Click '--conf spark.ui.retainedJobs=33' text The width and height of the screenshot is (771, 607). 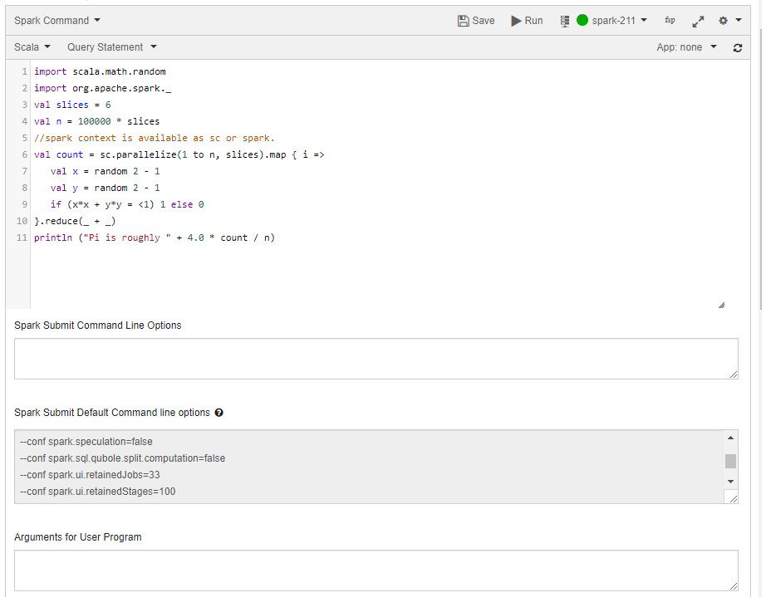click(x=90, y=475)
